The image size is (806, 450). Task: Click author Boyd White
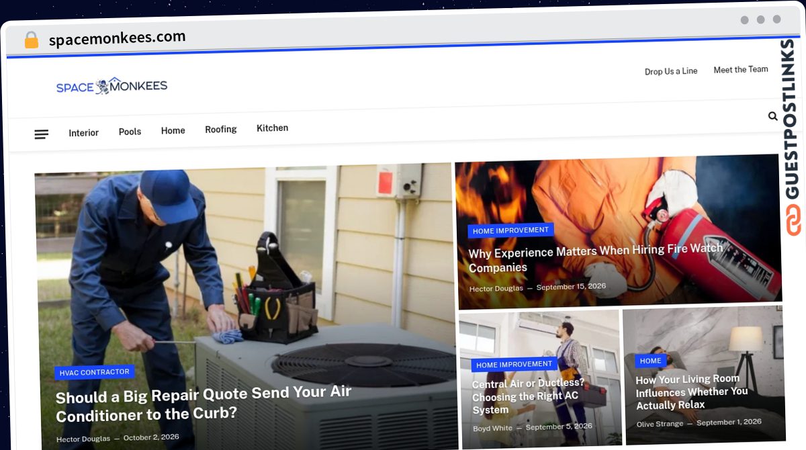[x=492, y=428]
